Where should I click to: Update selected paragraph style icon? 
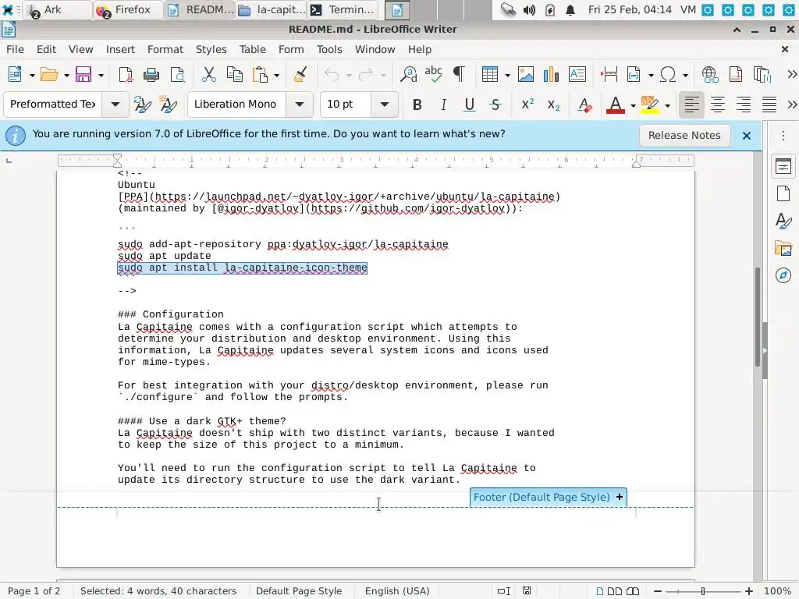pos(142,105)
